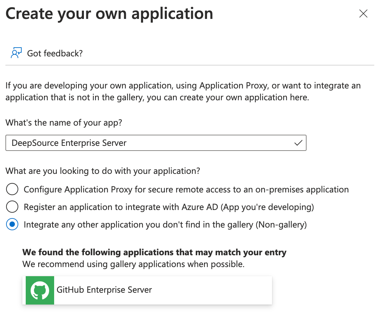381x316 pixels.
Task: Click the We recommend using gallery applications text
Action: click(x=133, y=264)
